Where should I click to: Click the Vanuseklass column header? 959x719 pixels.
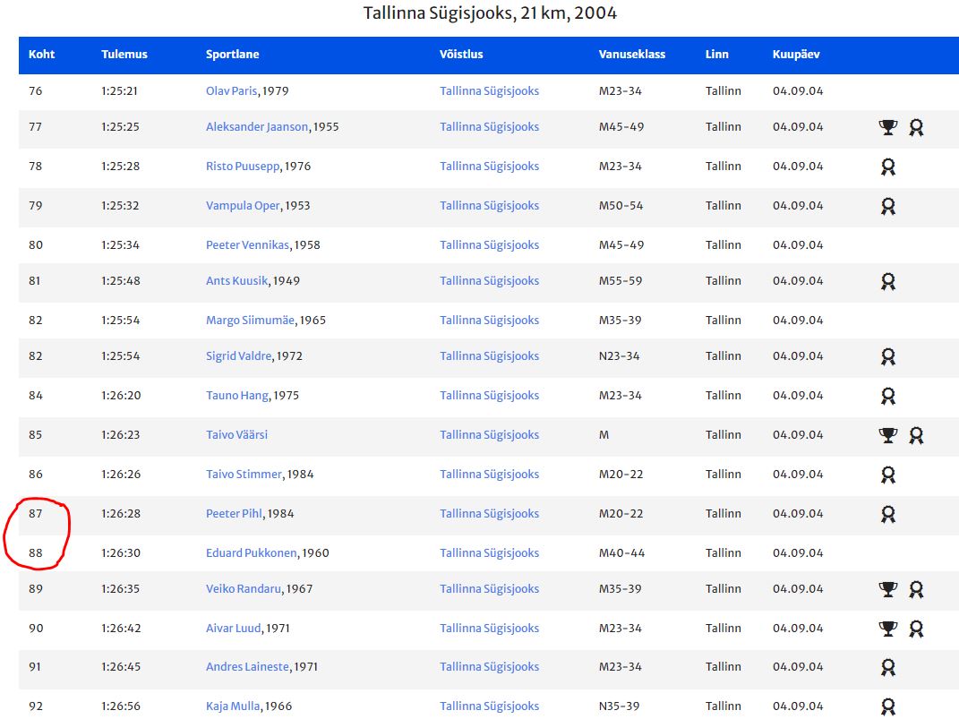click(x=632, y=54)
